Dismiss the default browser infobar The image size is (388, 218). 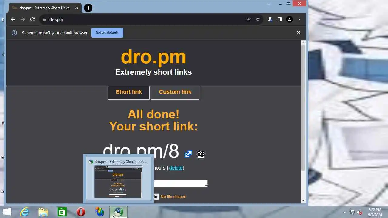point(298,33)
